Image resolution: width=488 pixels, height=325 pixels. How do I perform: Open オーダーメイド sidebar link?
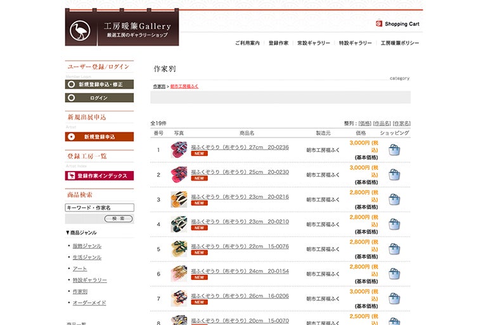[x=89, y=303]
